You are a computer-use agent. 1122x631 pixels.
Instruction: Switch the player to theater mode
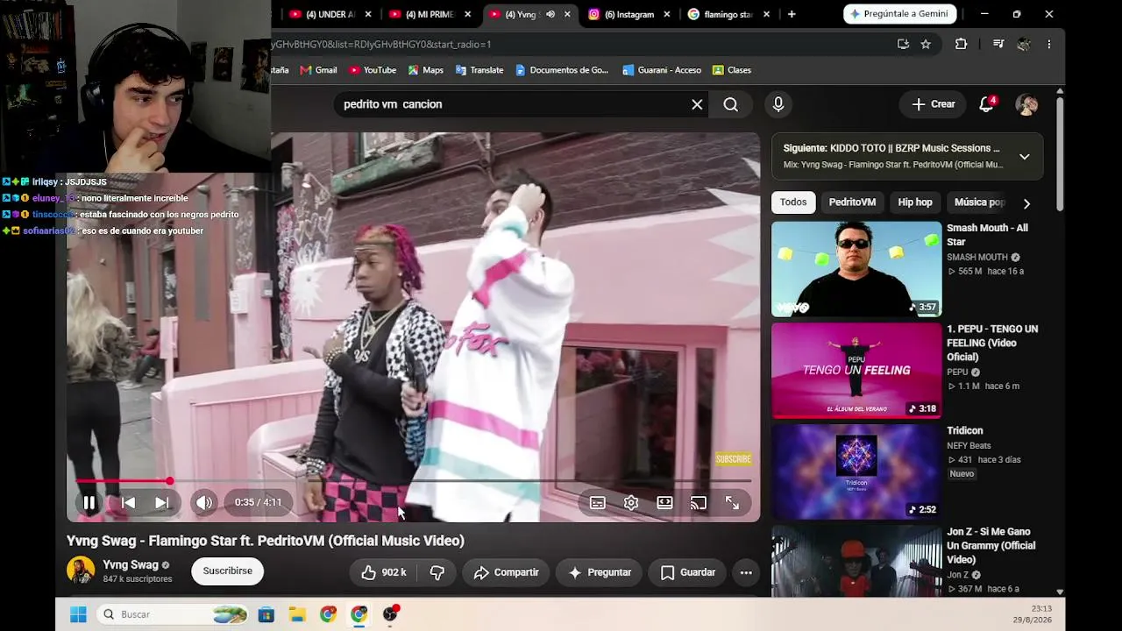coord(664,503)
